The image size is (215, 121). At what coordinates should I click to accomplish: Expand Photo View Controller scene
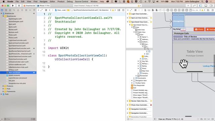(x=127, y=105)
